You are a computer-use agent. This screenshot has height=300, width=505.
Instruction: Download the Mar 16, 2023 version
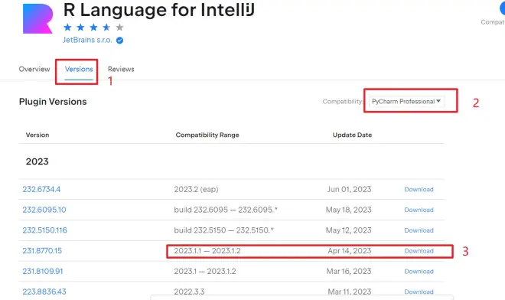pos(419,272)
